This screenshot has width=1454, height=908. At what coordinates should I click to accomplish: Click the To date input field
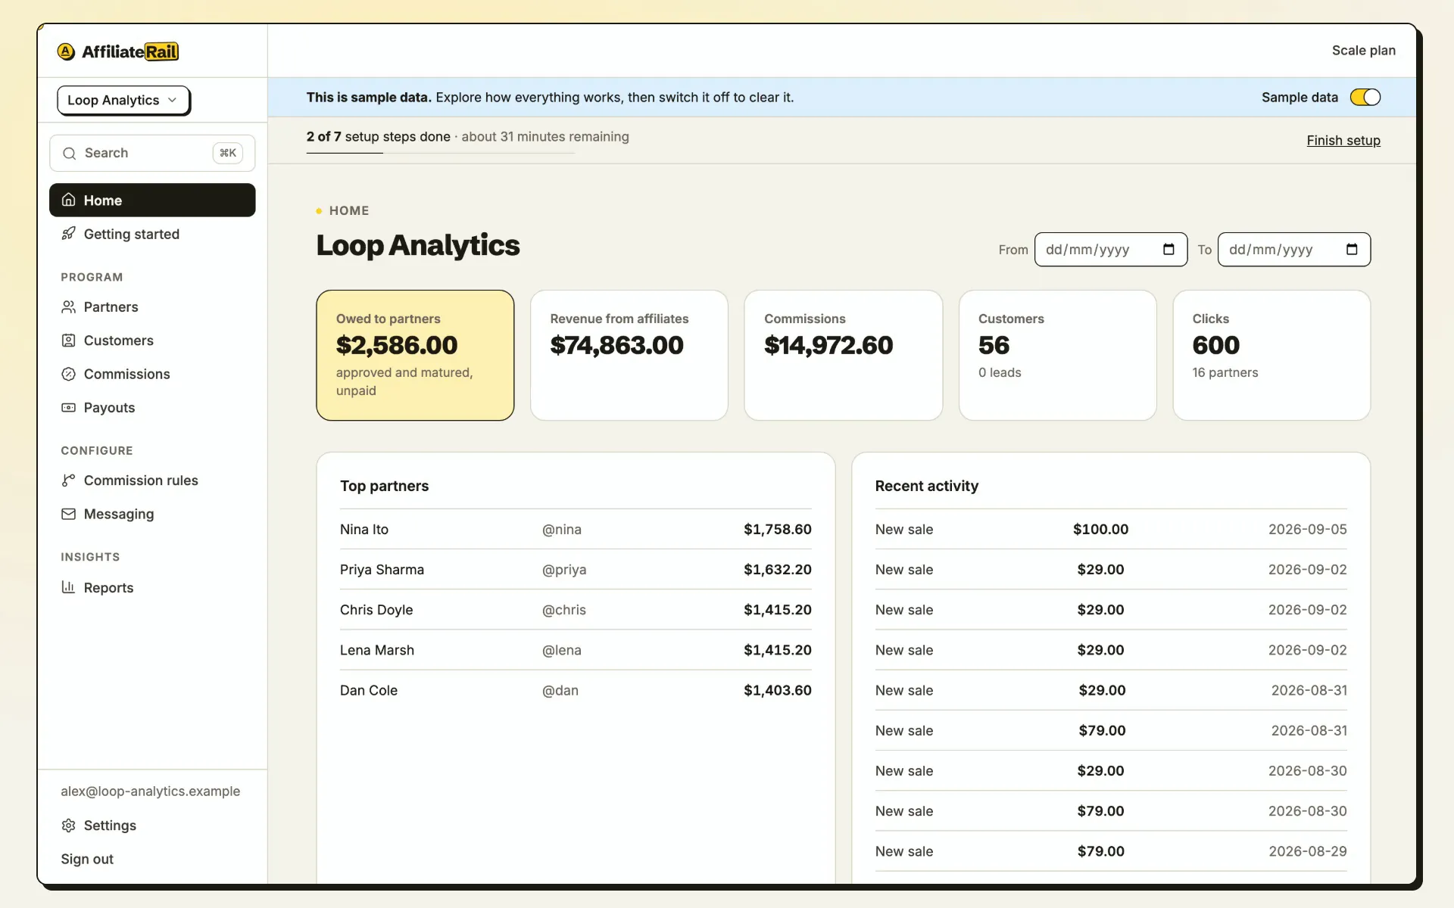click(1293, 250)
